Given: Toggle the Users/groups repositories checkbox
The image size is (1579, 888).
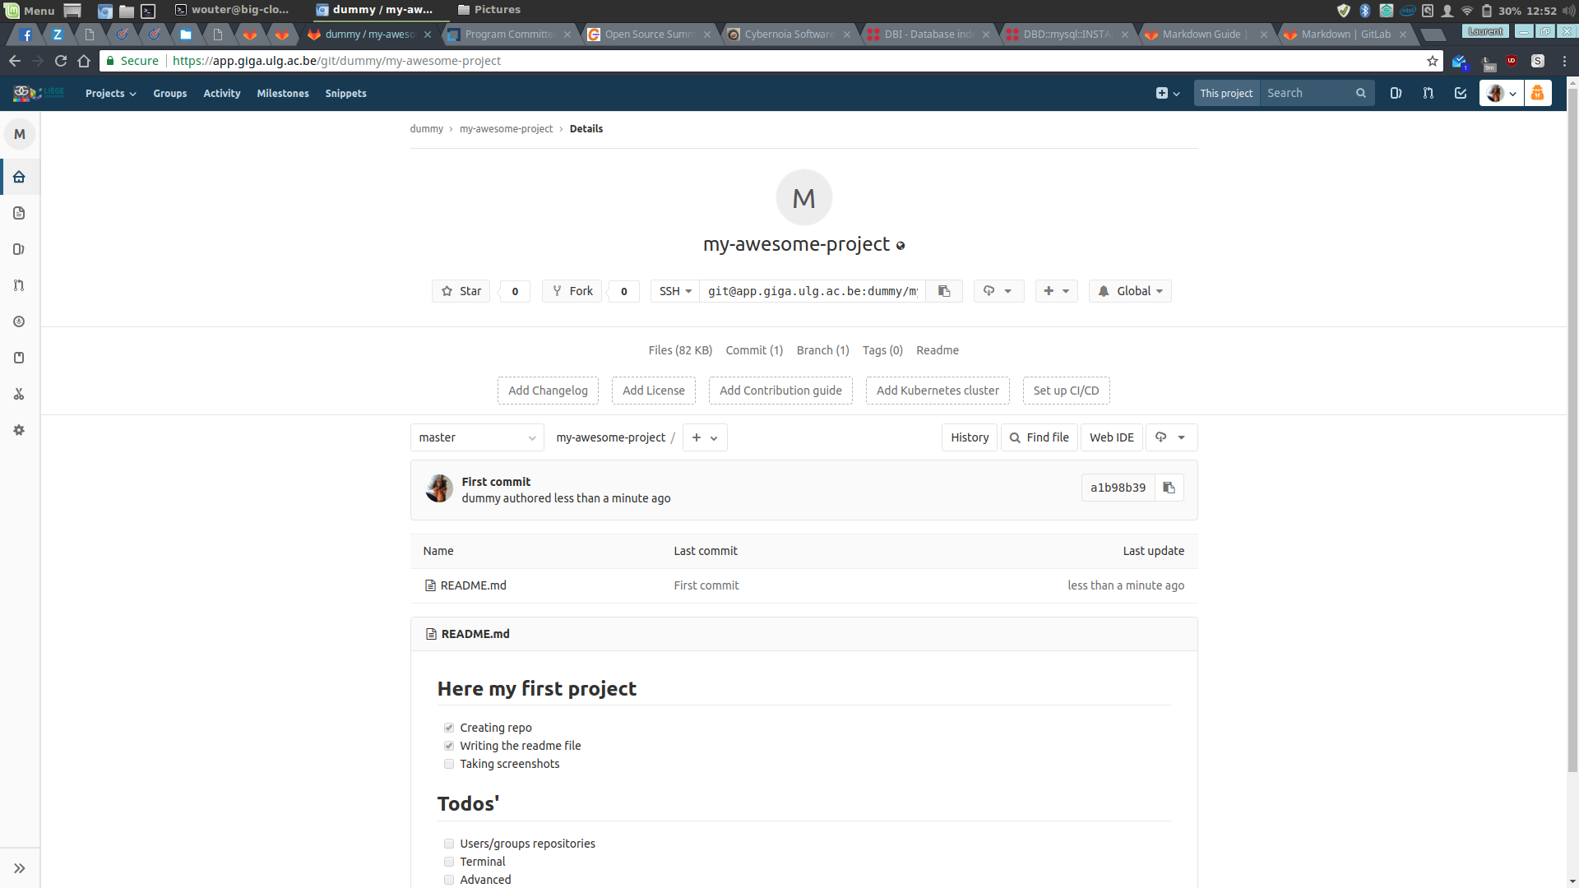Looking at the screenshot, I should click(x=449, y=844).
